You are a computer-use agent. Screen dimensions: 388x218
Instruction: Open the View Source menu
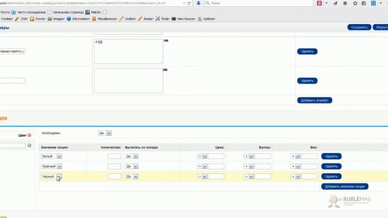point(186,19)
